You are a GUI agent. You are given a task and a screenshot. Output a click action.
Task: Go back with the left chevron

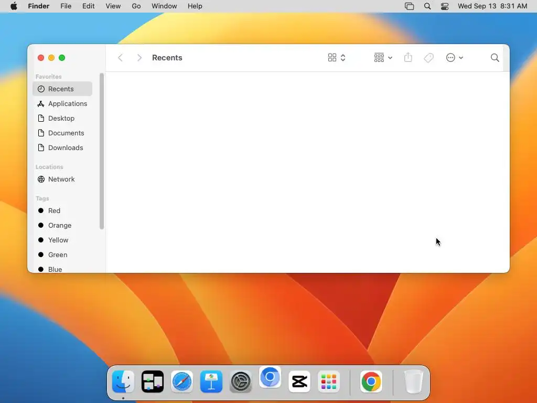coord(120,58)
